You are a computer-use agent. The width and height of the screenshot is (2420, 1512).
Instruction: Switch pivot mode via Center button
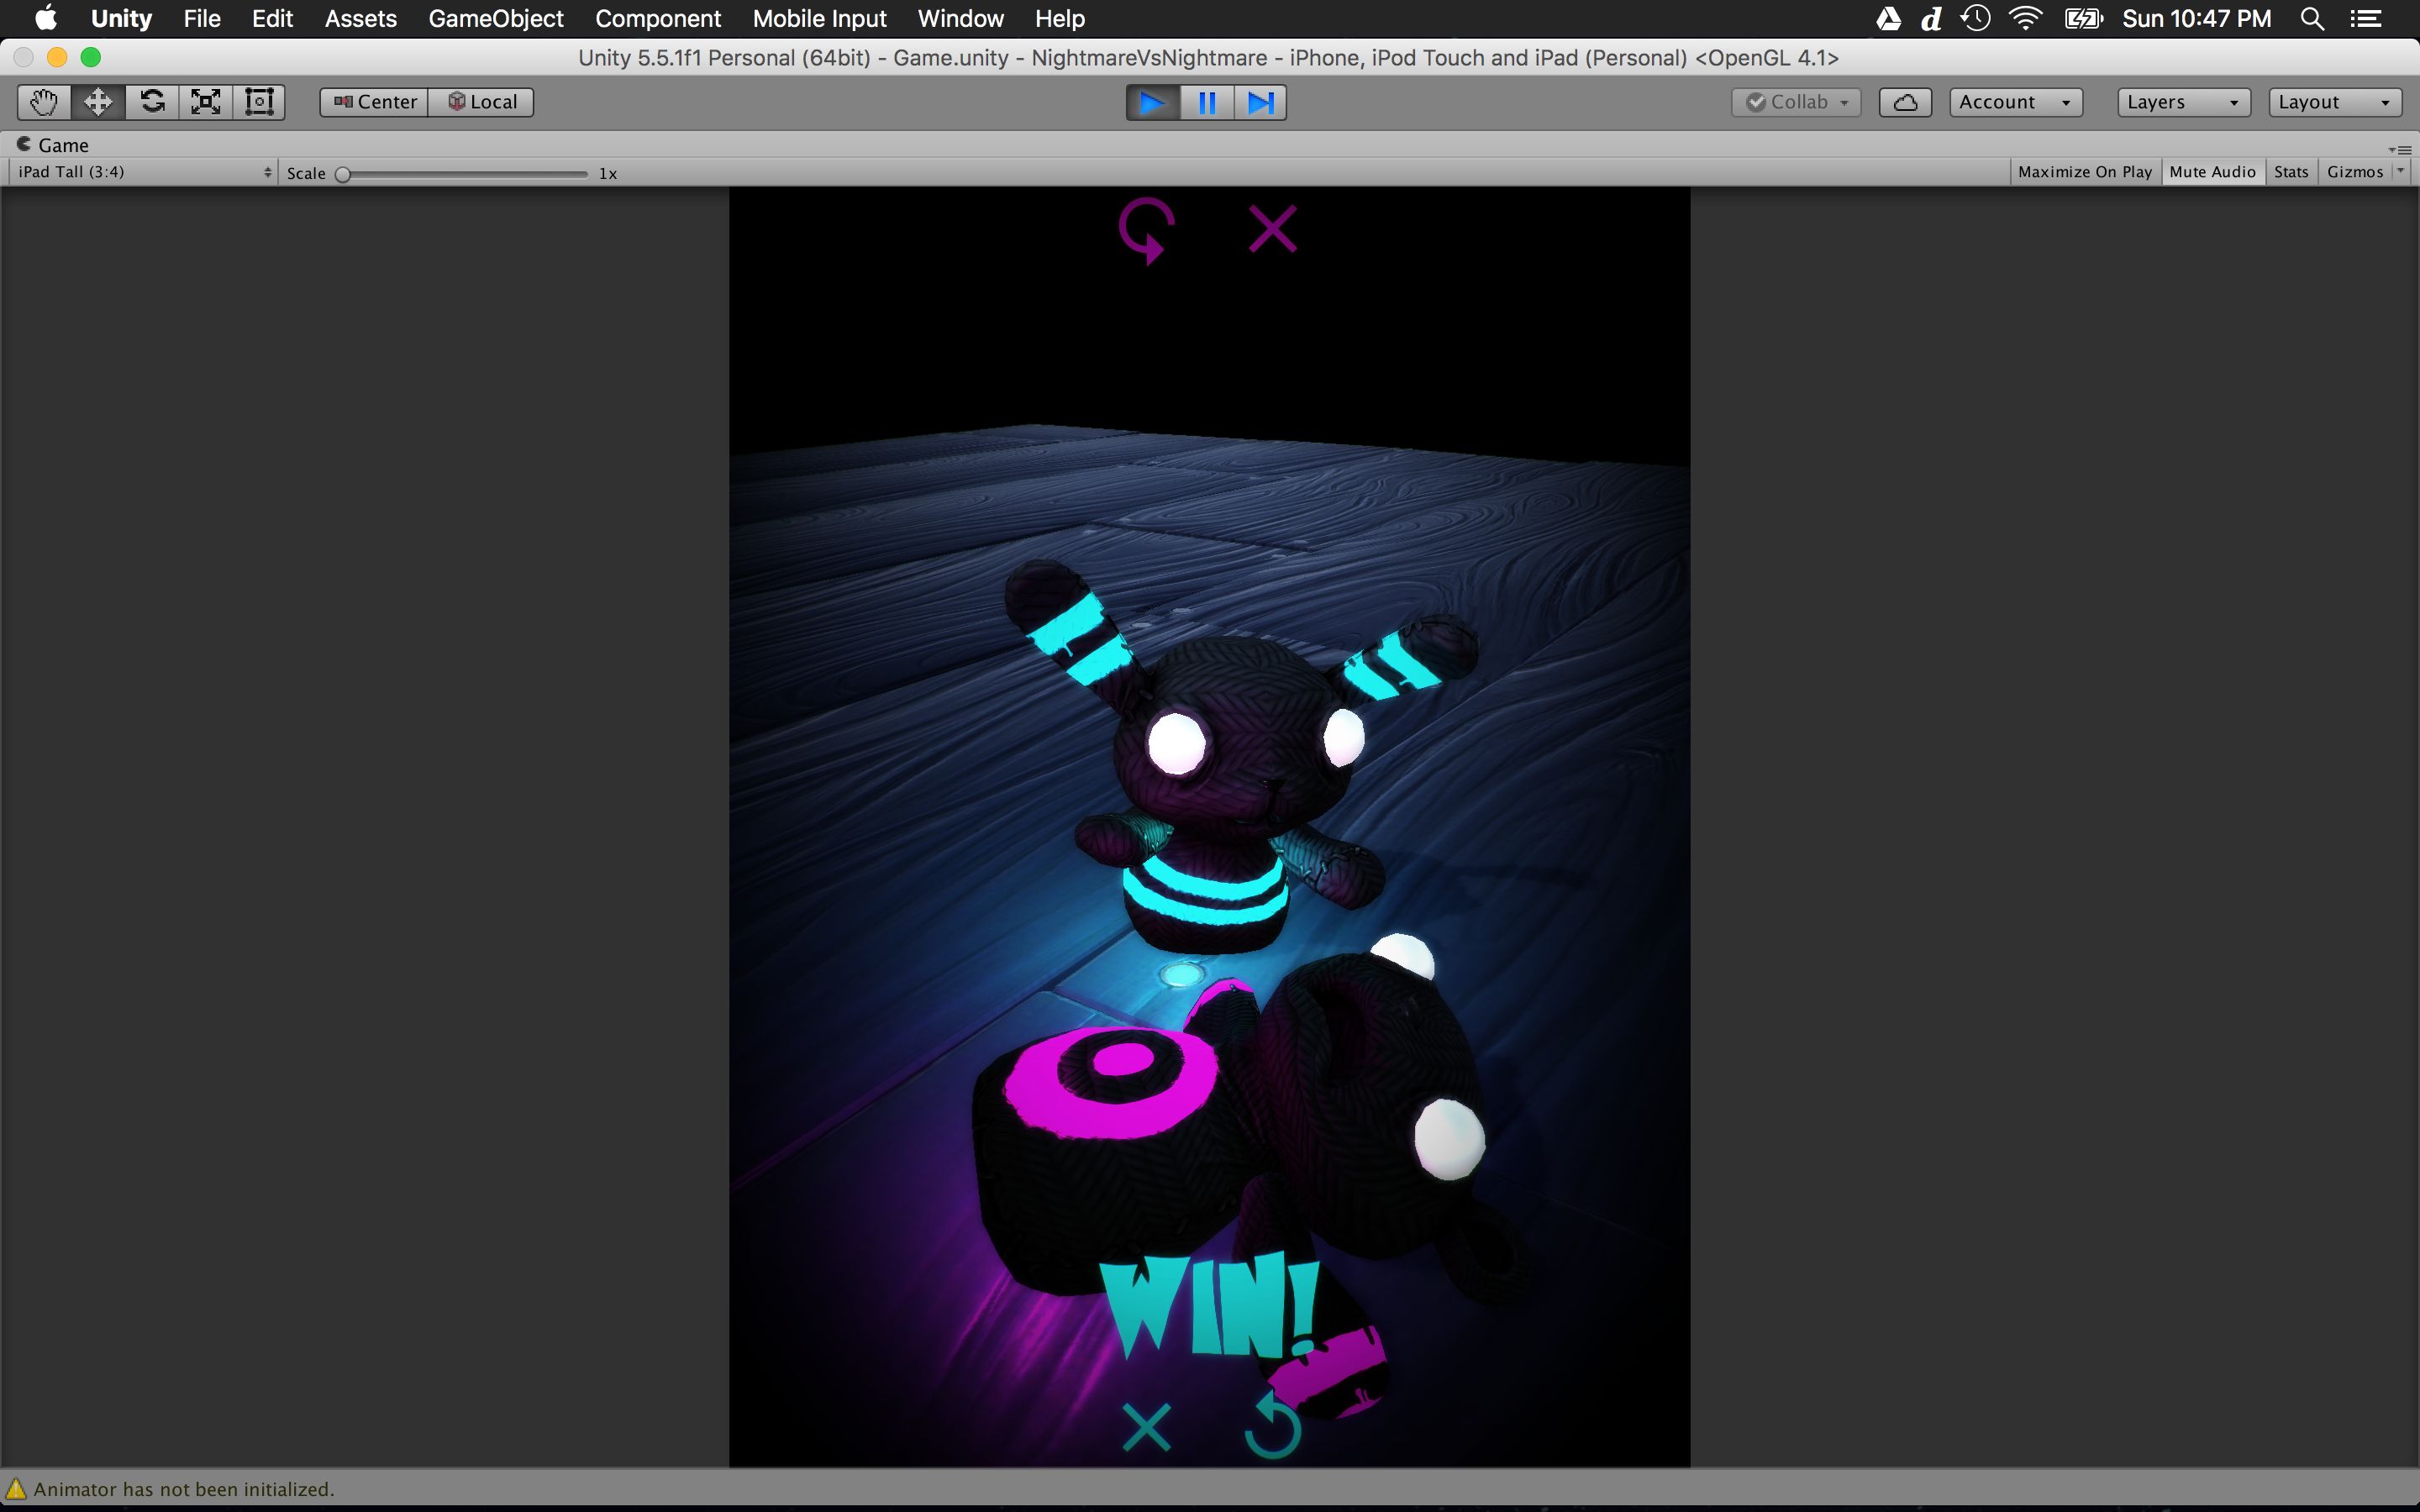374,102
